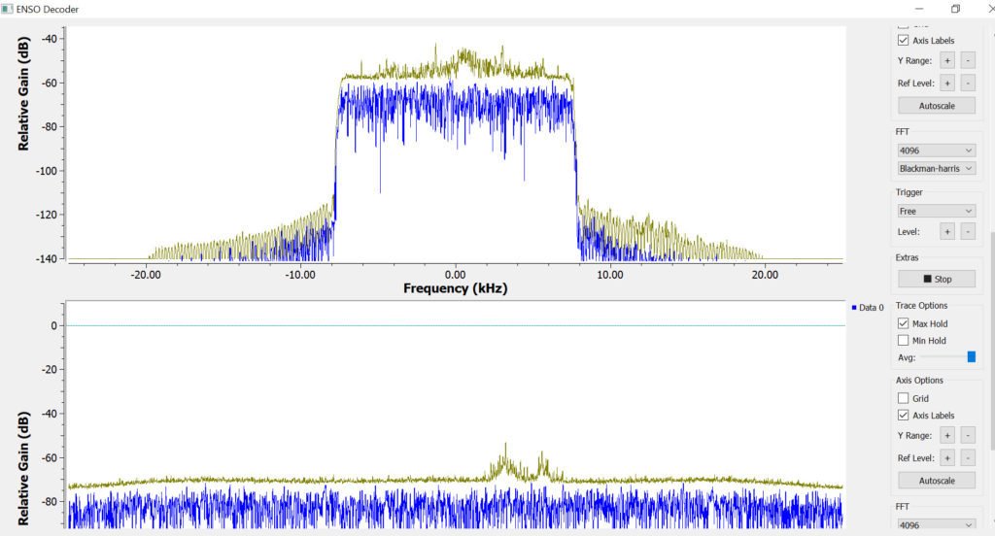Raise Ref Level for the upper plot
The image size is (995, 536).
946,84
